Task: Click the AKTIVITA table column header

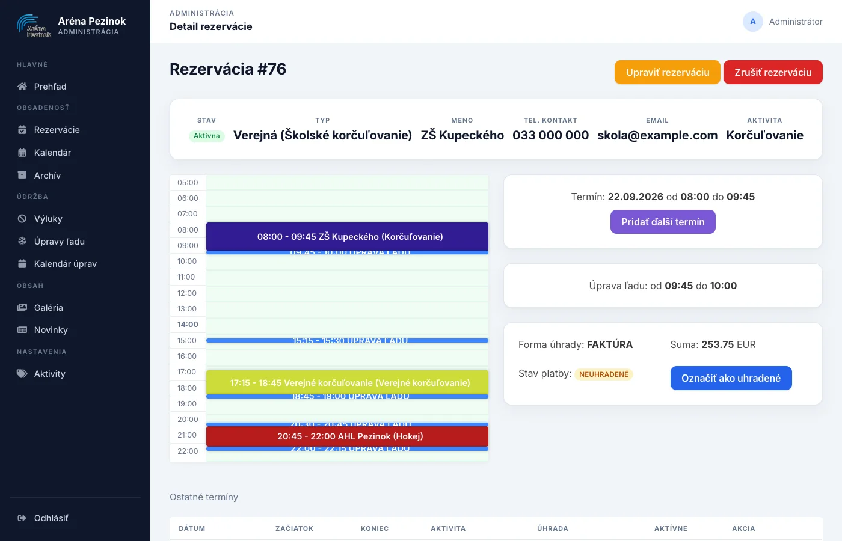Action: [448, 528]
